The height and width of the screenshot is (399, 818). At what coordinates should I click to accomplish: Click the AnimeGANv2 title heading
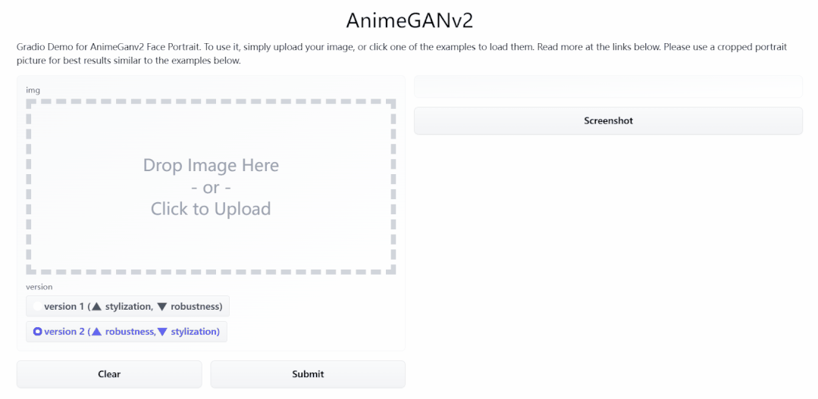coord(409,20)
